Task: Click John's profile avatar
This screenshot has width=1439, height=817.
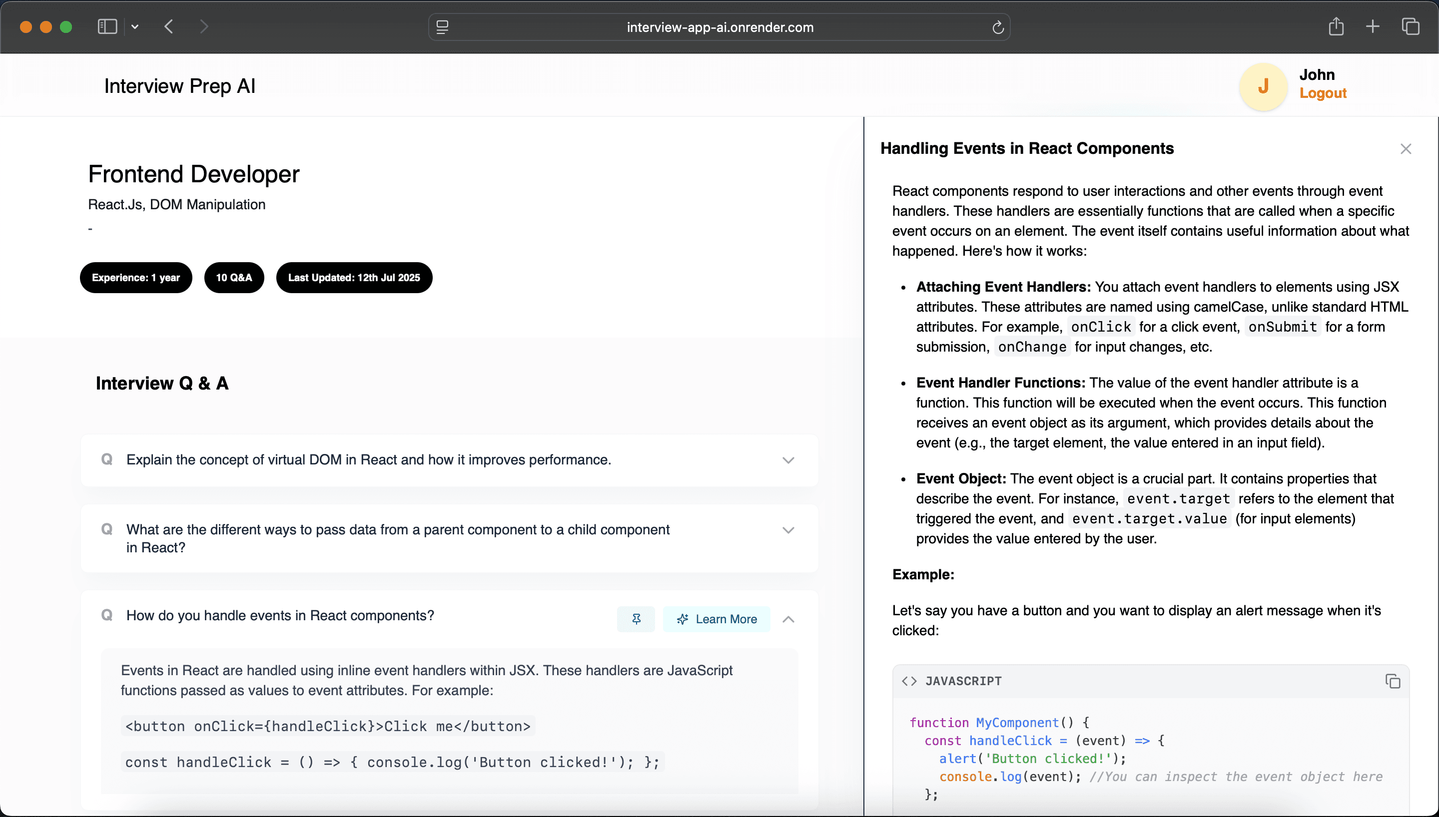Action: coord(1262,85)
